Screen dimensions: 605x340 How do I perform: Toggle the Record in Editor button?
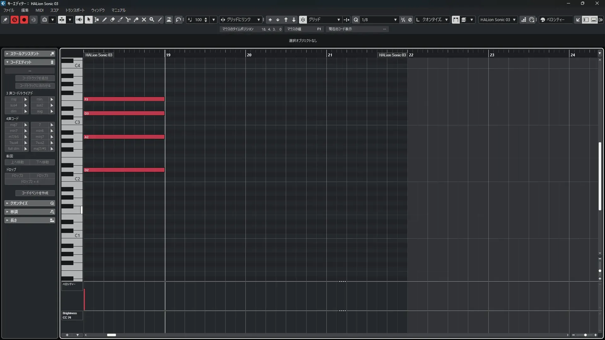click(24, 20)
